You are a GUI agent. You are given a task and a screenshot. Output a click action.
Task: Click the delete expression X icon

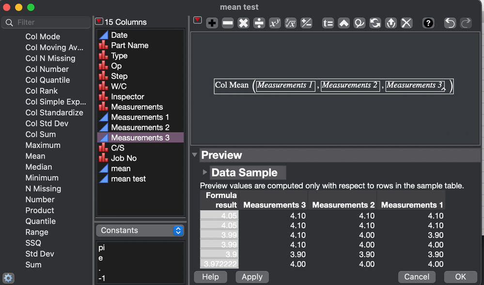406,23
